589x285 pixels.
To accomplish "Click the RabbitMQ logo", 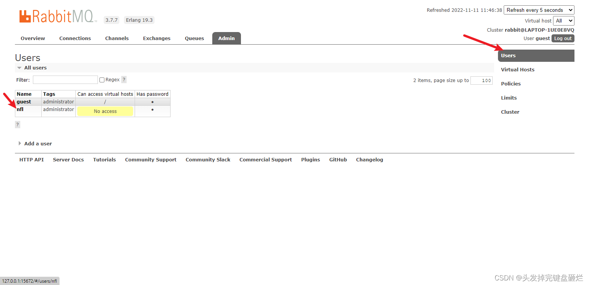I will (x=58, y=16).
